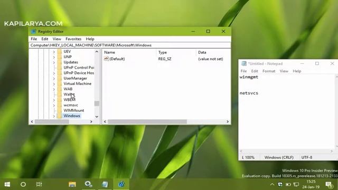Select the wcmsvc folder icon
This screenshot has width=338, height=190.
tap(60, 105)
